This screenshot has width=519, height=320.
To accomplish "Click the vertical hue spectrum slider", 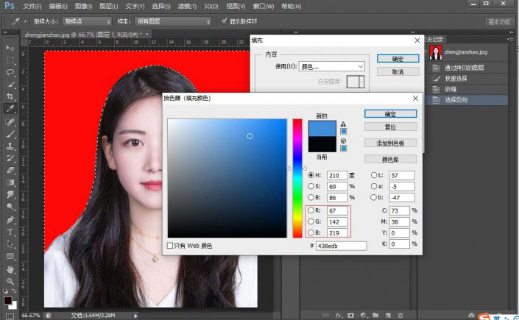I will (297, 177).
